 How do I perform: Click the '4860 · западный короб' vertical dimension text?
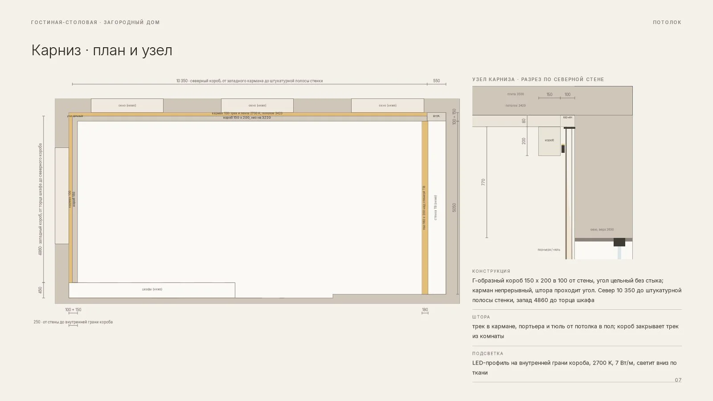coord(40,199)
